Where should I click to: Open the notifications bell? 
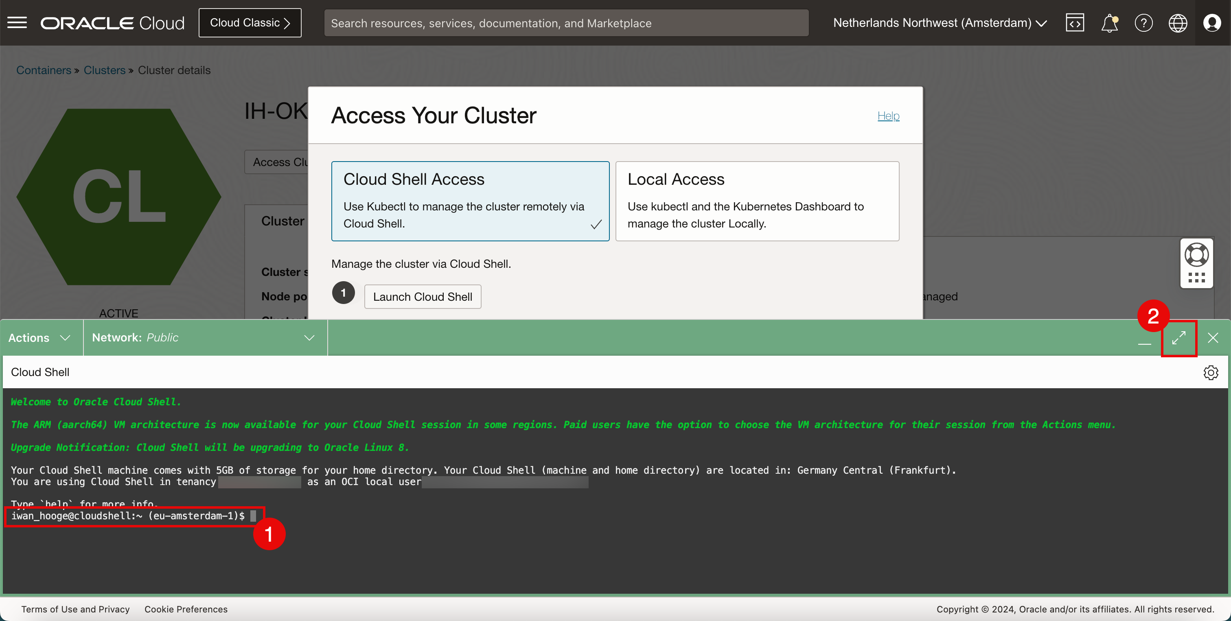pyautogui.click(x=1109, y=22)
